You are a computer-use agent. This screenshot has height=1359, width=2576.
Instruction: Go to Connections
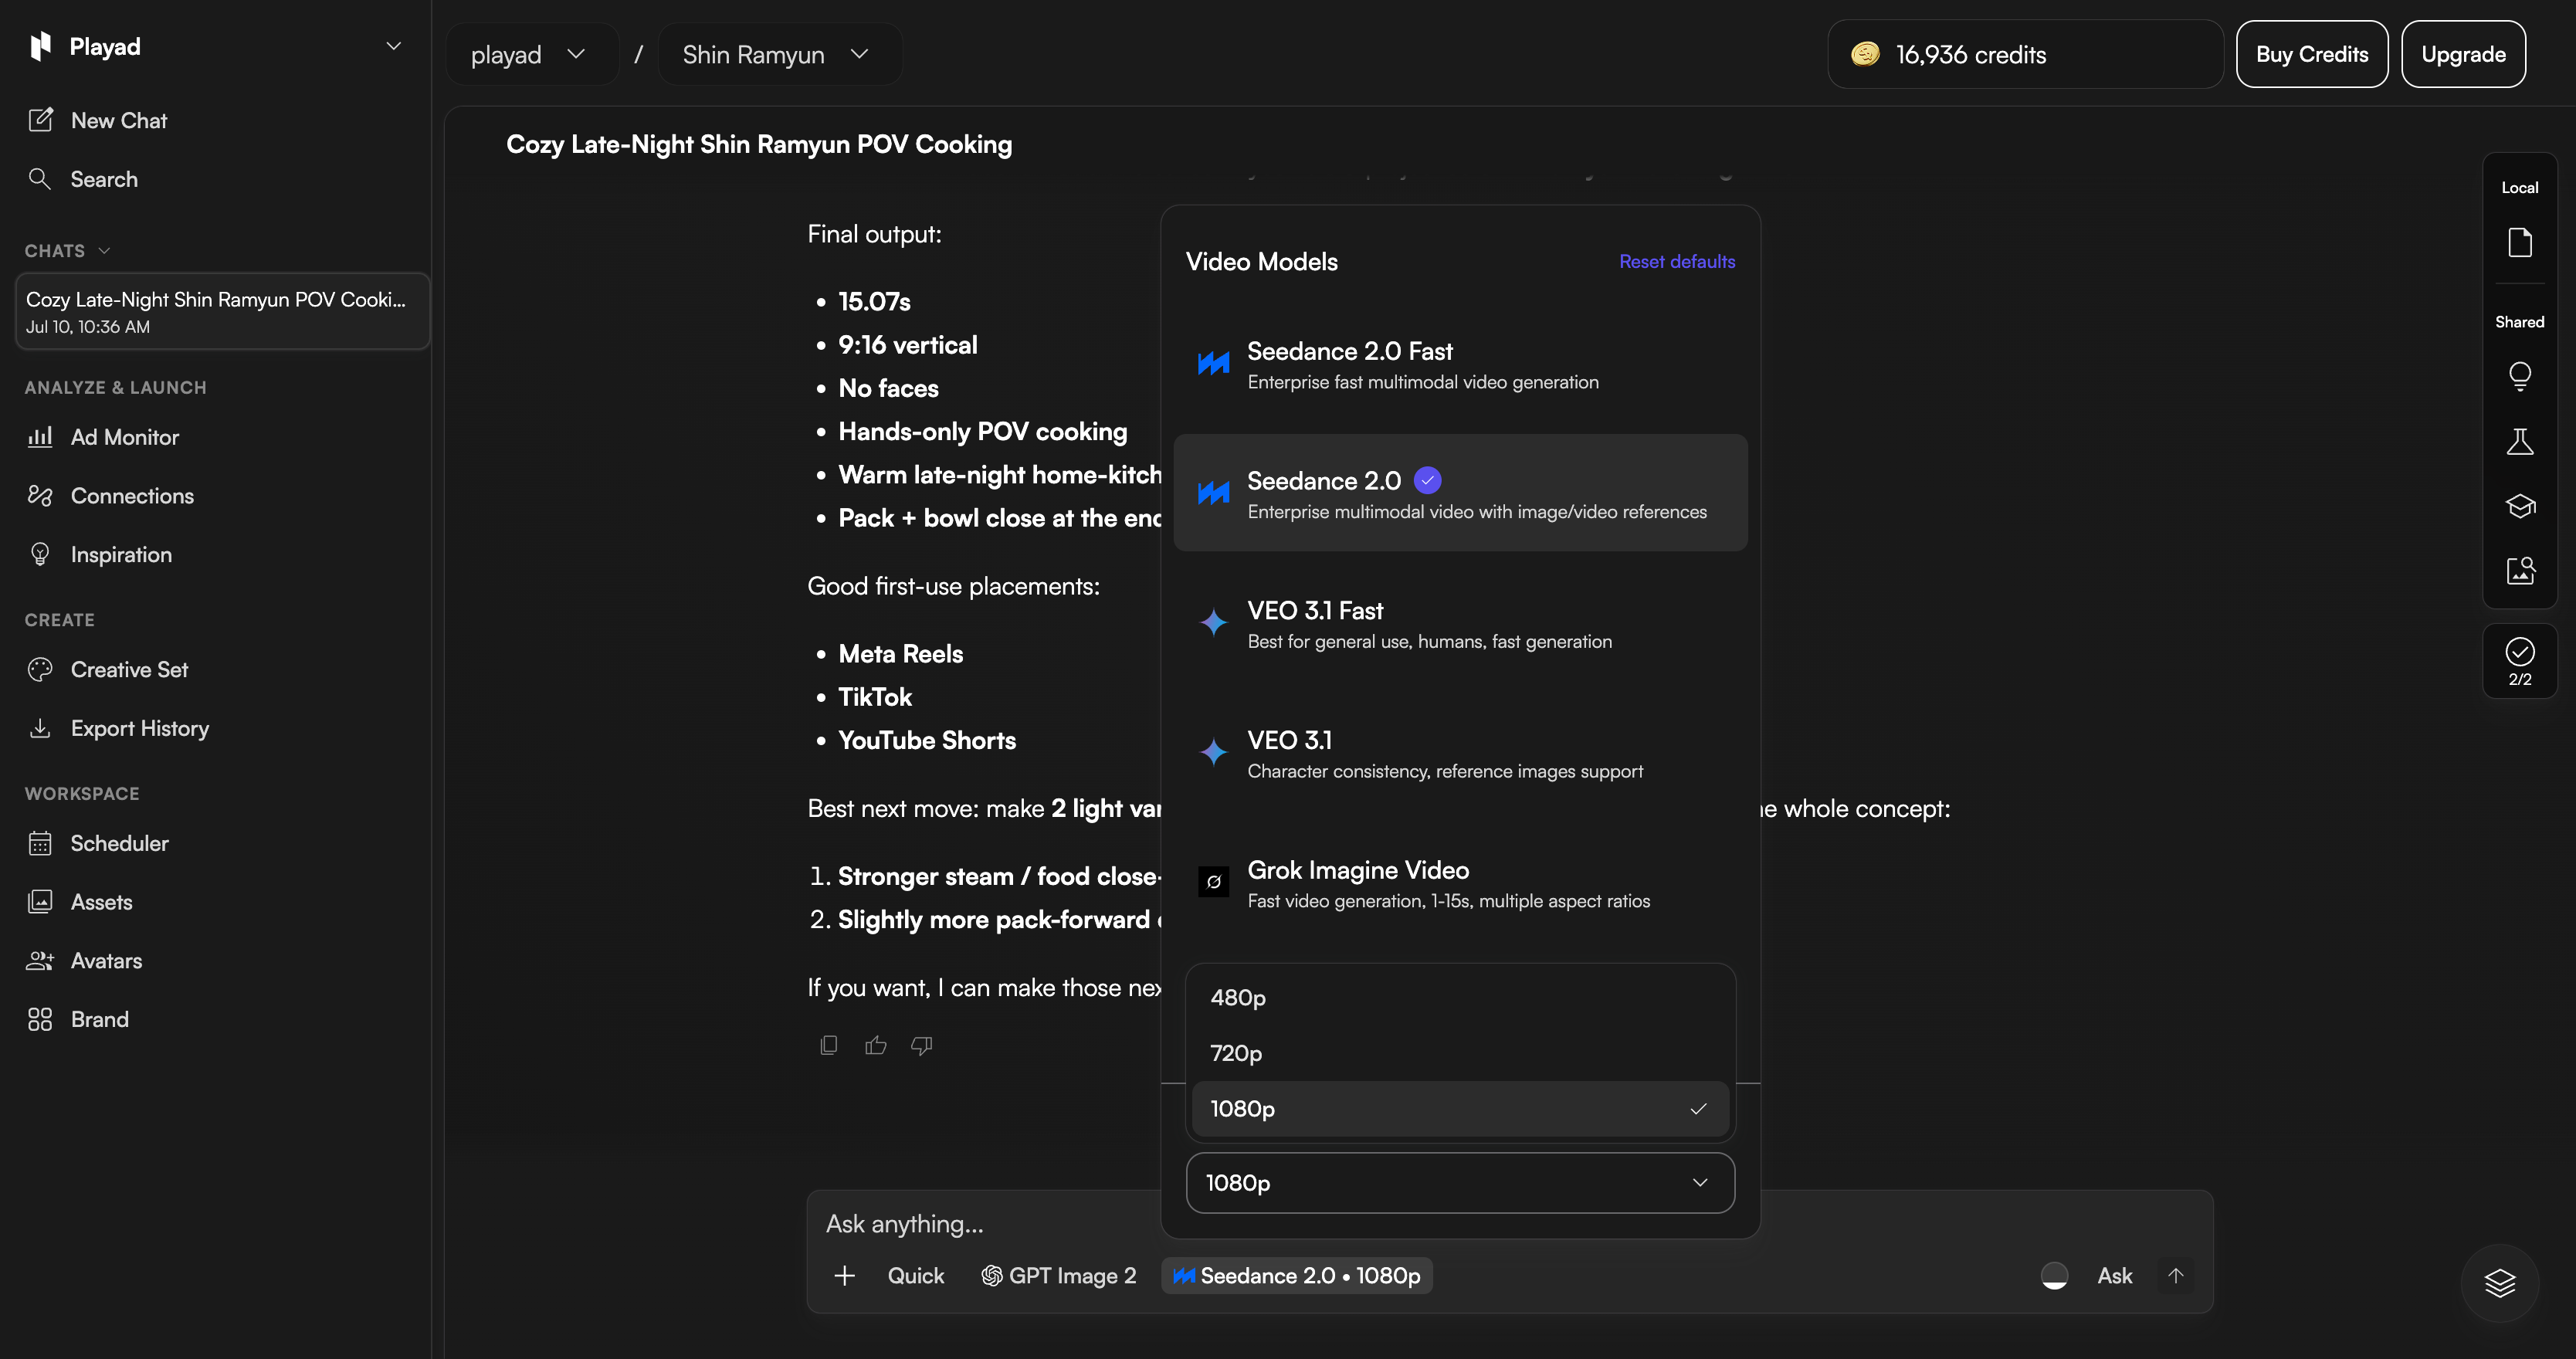(x=111, y=496)
